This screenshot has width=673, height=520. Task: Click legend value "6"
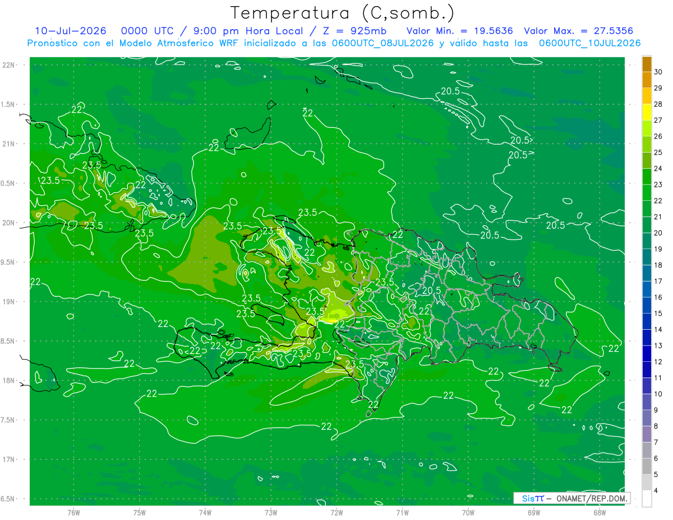pyautogui.click(x=656, y=458)
